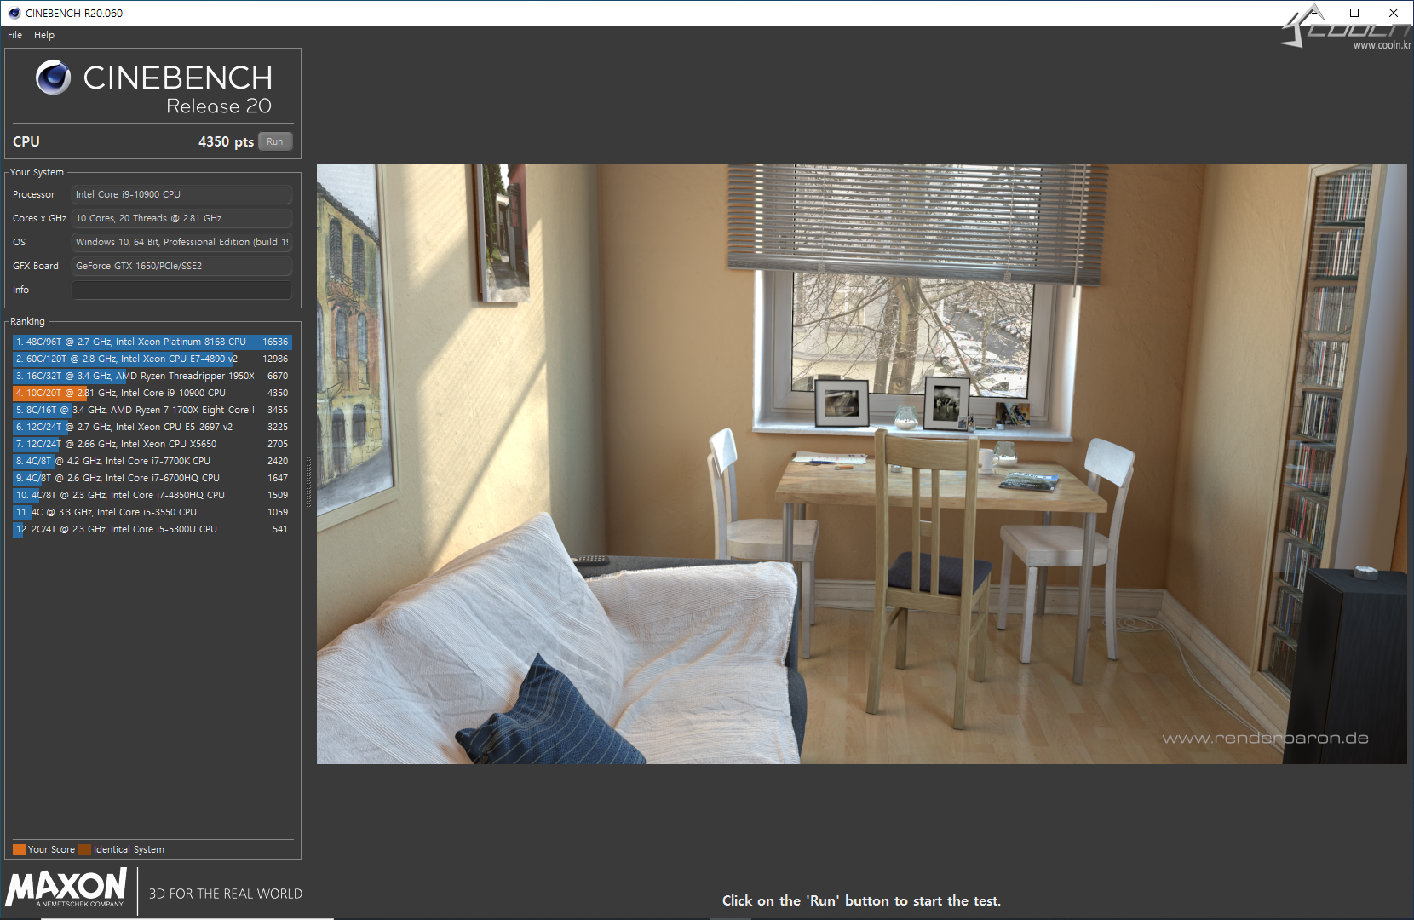The image size is (1414, 920).
Task: Click the Cores x GHz field
Action: 181,218
